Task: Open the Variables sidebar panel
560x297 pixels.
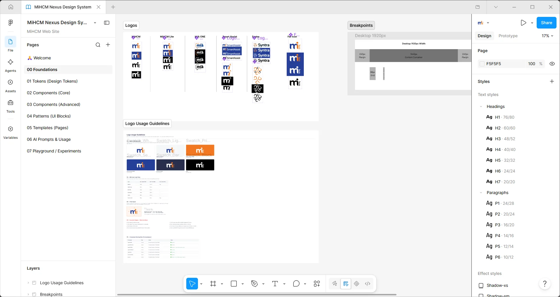Action: [10, 132]
